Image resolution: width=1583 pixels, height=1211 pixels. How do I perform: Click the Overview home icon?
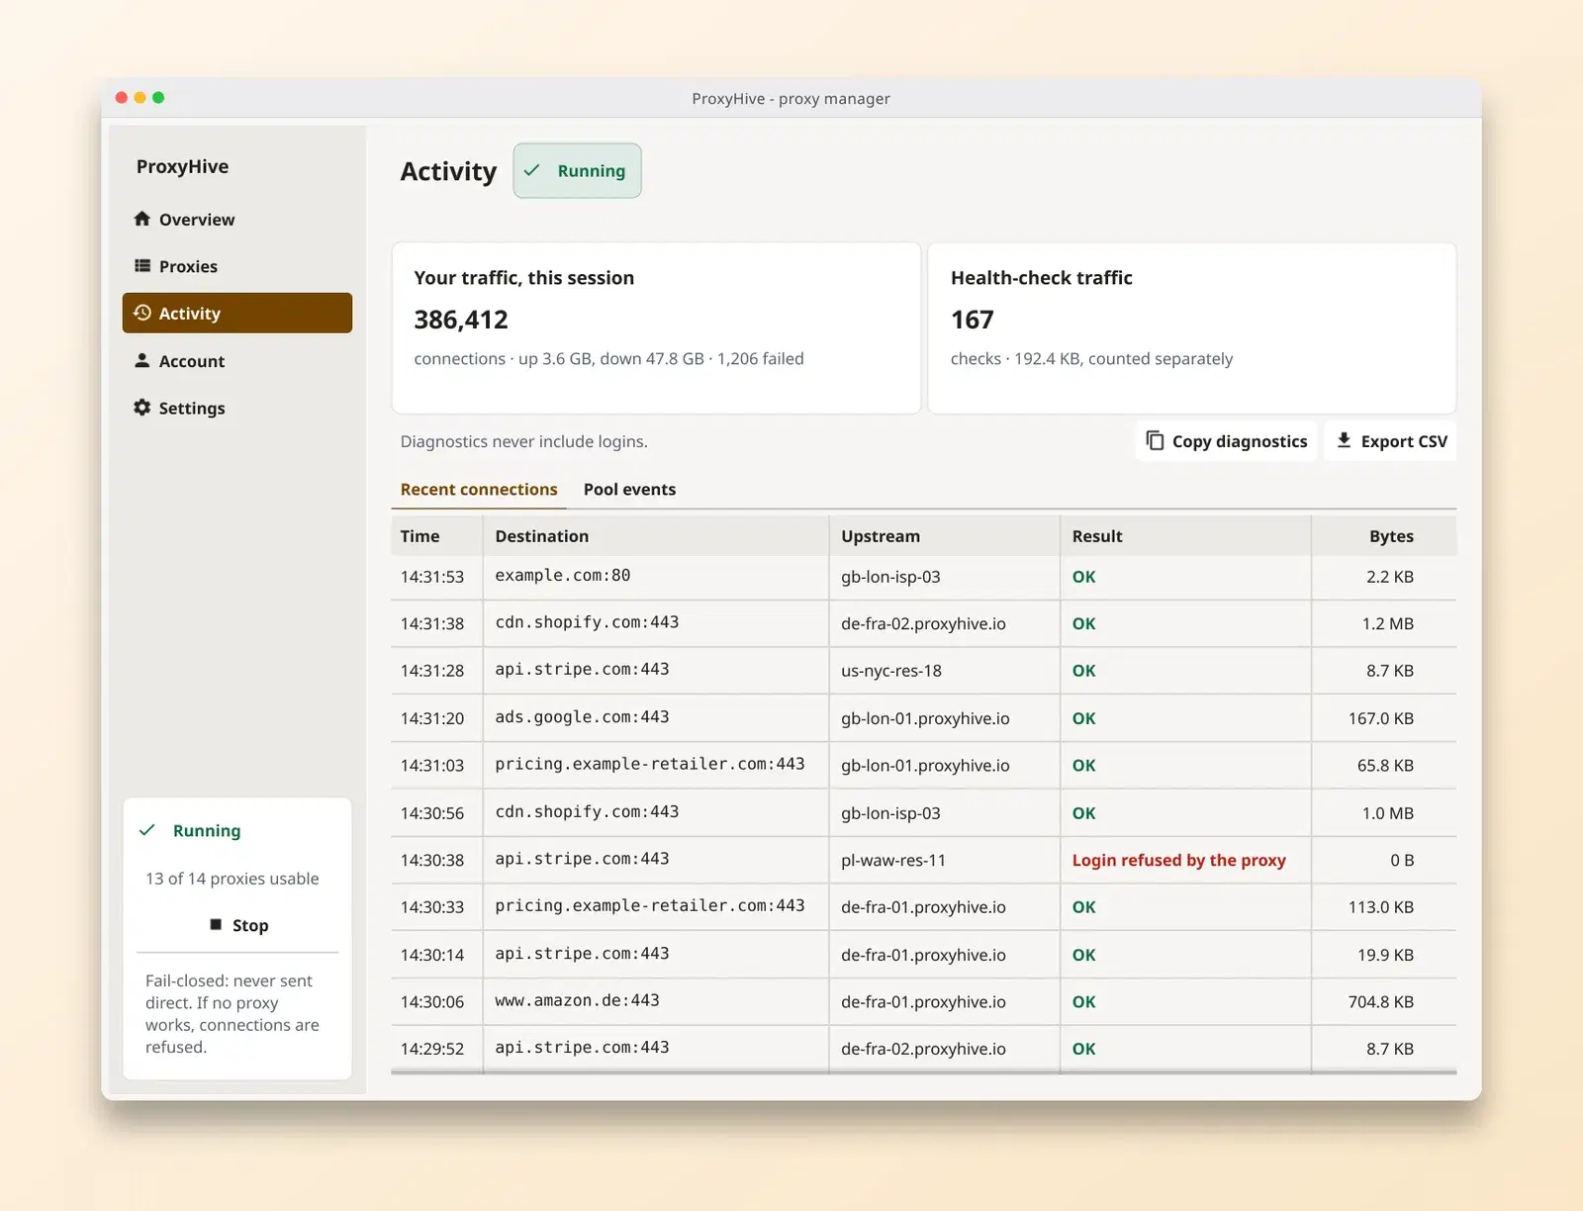pos(142,219)
